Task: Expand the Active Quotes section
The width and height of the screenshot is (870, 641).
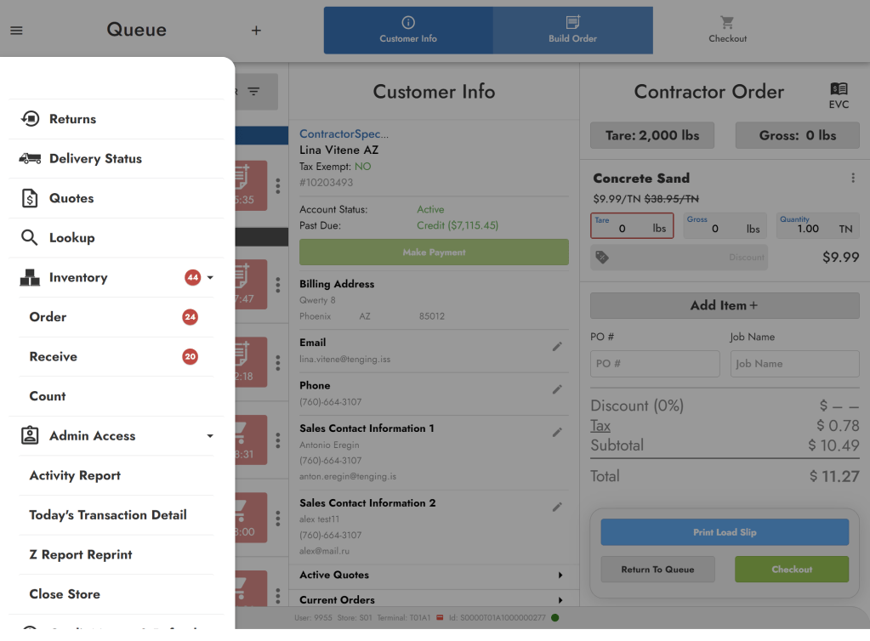Action: coord(560,576)
